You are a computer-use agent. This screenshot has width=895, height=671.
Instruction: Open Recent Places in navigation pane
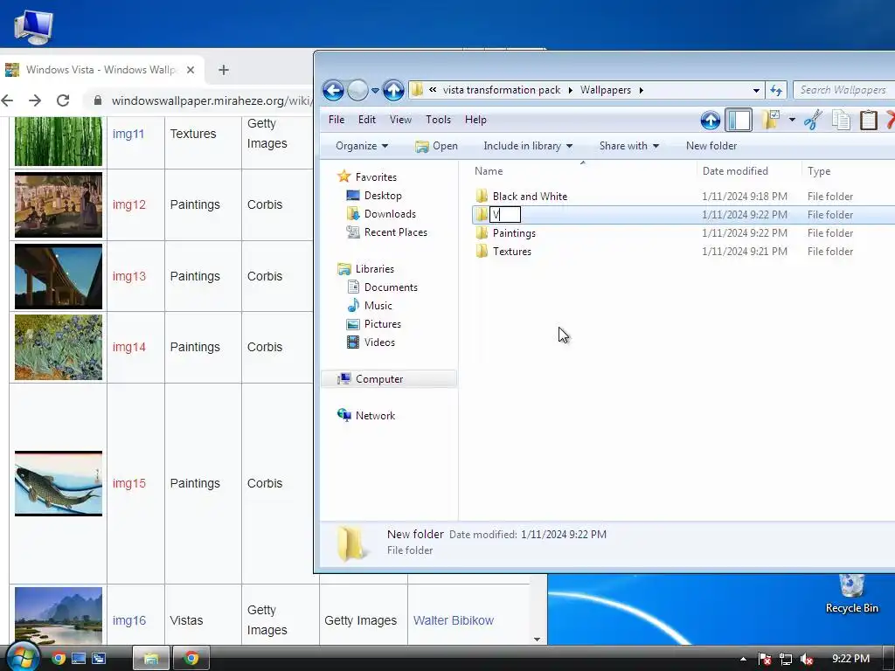point(396,232)
